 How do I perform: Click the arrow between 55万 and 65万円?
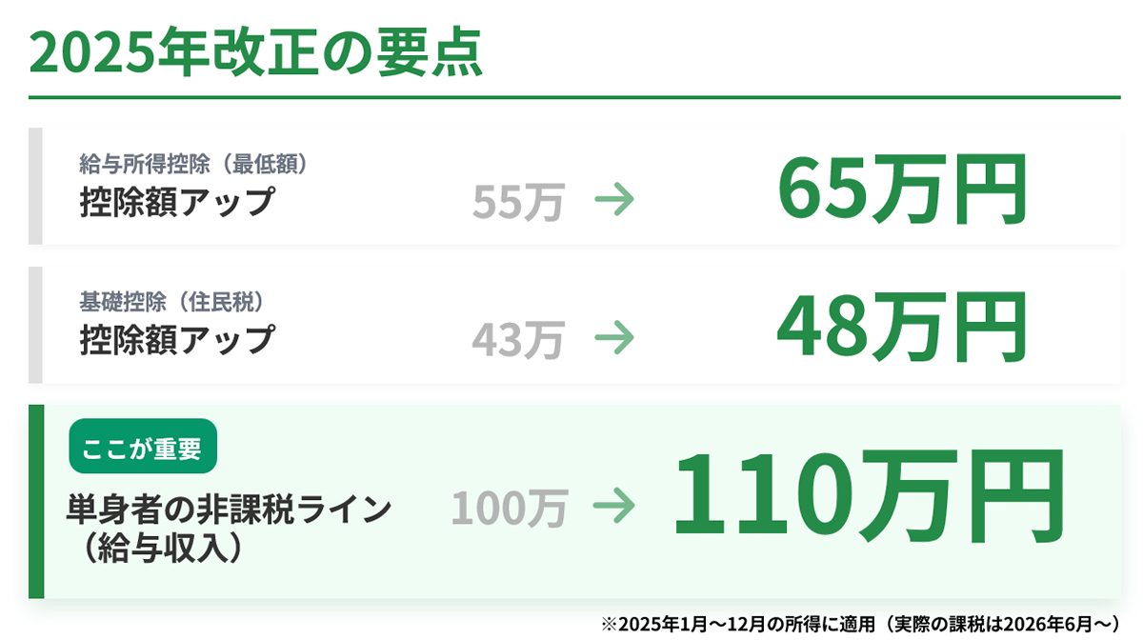coord(613,200)
